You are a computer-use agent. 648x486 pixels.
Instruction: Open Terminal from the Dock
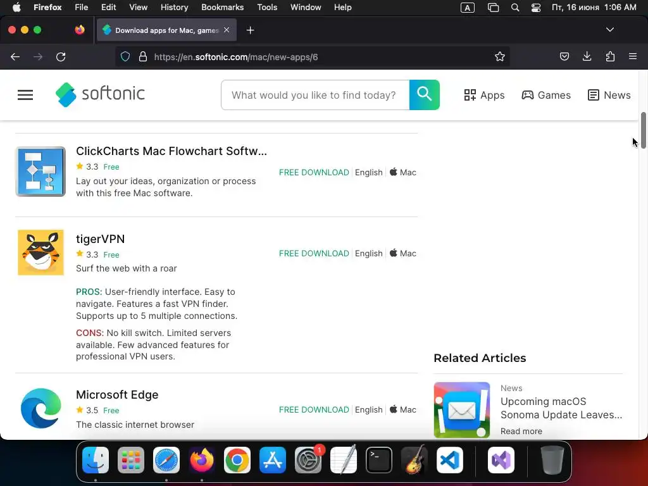tap(379, 460)
